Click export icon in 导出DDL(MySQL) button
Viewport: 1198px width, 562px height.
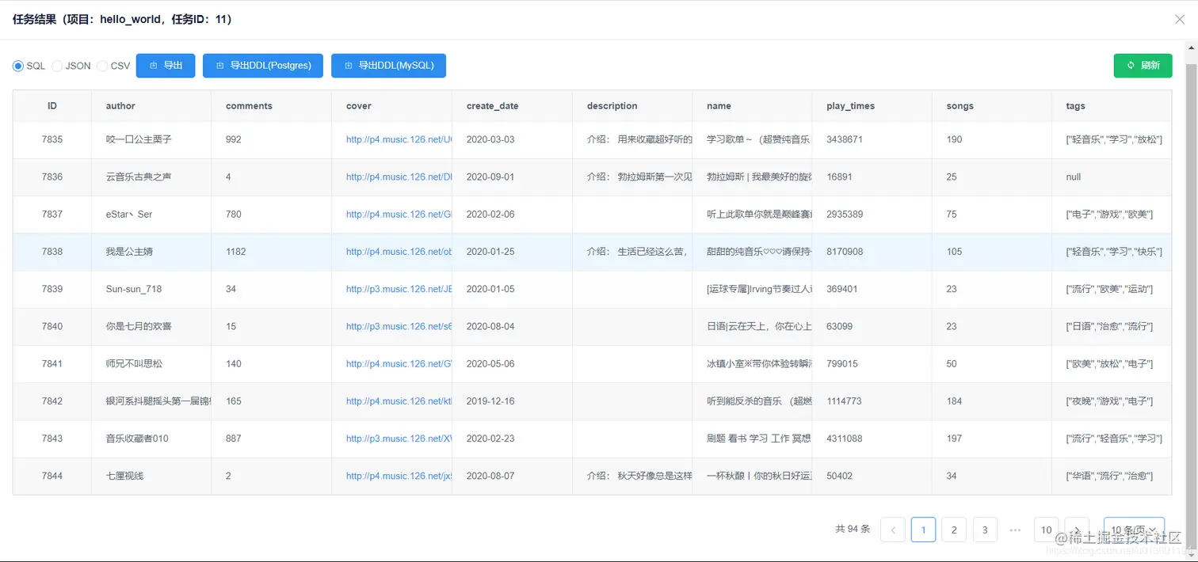coord(349,66)
